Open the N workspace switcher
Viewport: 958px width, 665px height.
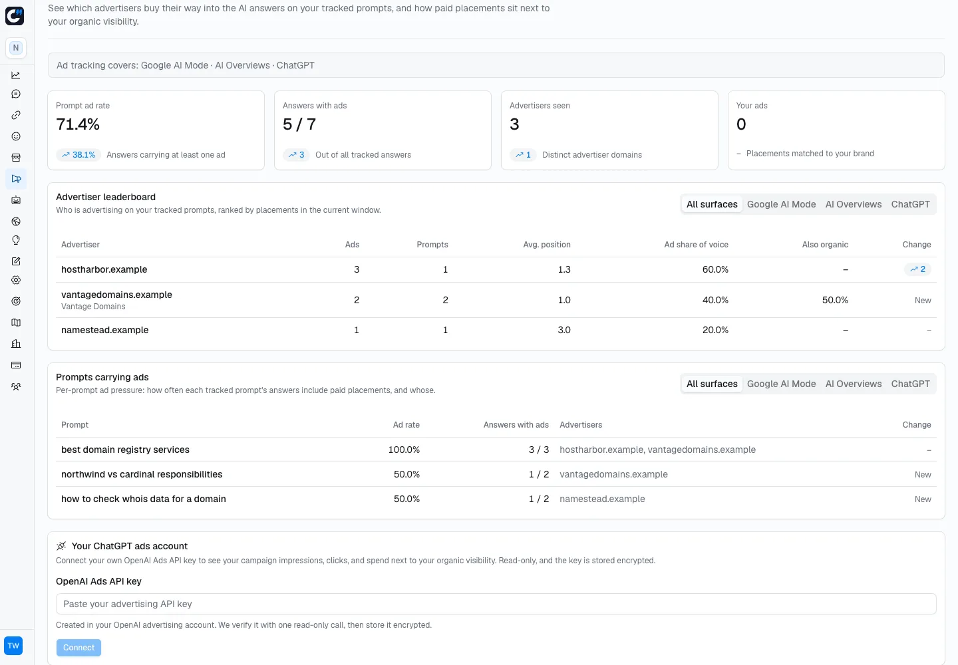[x=16, y=48]
